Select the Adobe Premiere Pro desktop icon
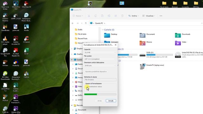 click(x=16, y=99)
